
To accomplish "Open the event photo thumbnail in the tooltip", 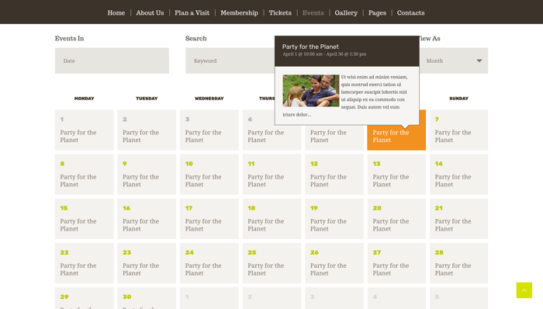I will (310, 90).
